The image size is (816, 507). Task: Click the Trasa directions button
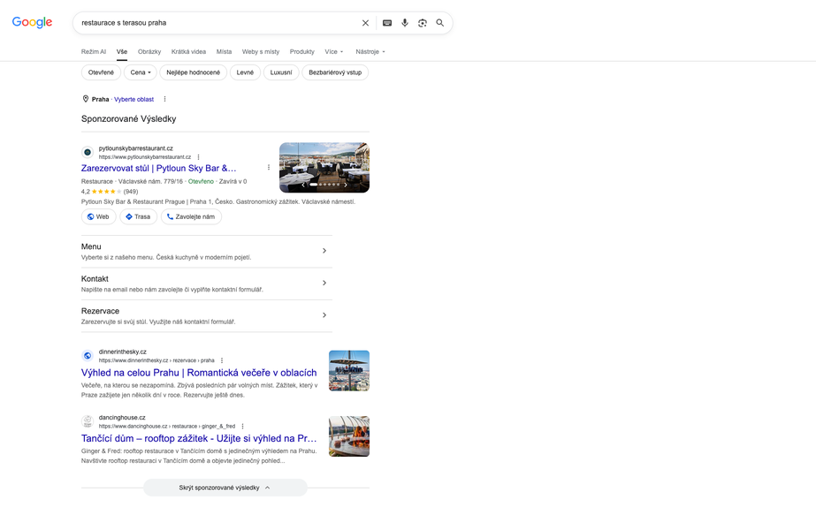click(138, 216)
